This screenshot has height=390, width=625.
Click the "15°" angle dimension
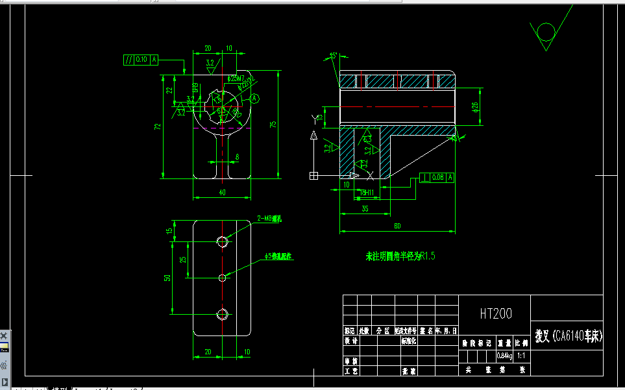(x=334, y=55)
